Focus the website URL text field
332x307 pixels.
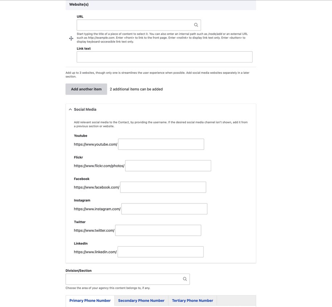134,25
